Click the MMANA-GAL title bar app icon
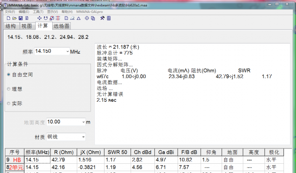The height and width of the screenshot is (173, 296). coord(6,5)
